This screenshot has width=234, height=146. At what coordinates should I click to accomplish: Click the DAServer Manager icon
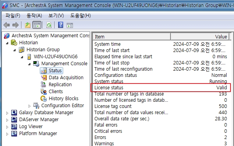[14, 120]
